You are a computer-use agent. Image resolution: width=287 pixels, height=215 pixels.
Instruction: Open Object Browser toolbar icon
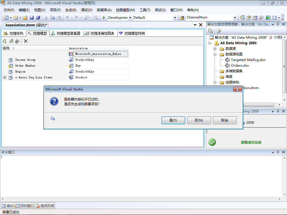point(255,18)
